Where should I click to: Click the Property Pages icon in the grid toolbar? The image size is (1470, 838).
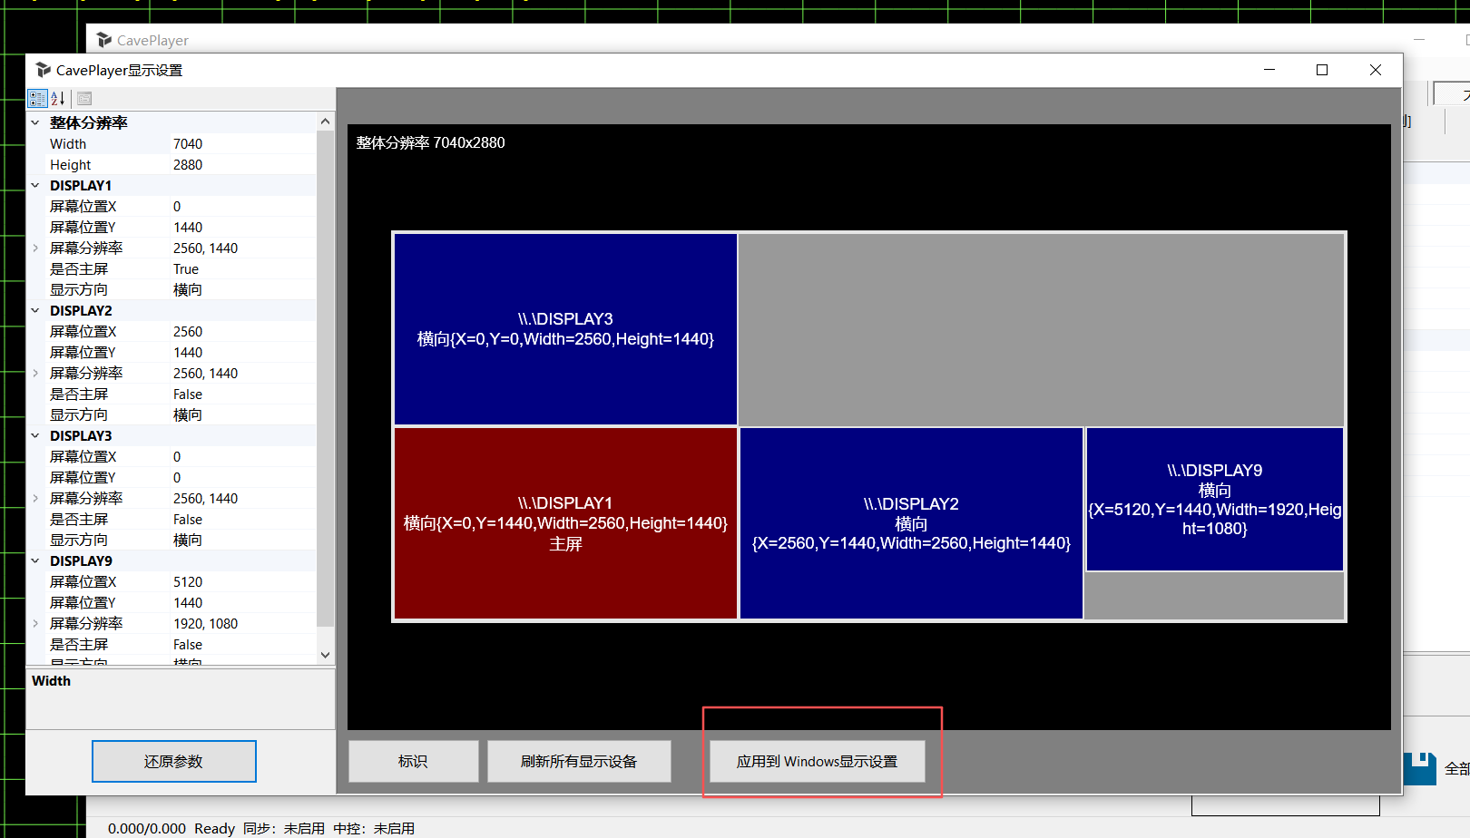[83, 98]
